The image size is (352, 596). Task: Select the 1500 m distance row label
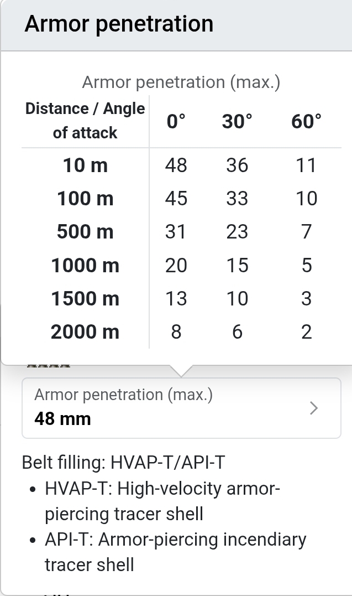click(85, 298)
